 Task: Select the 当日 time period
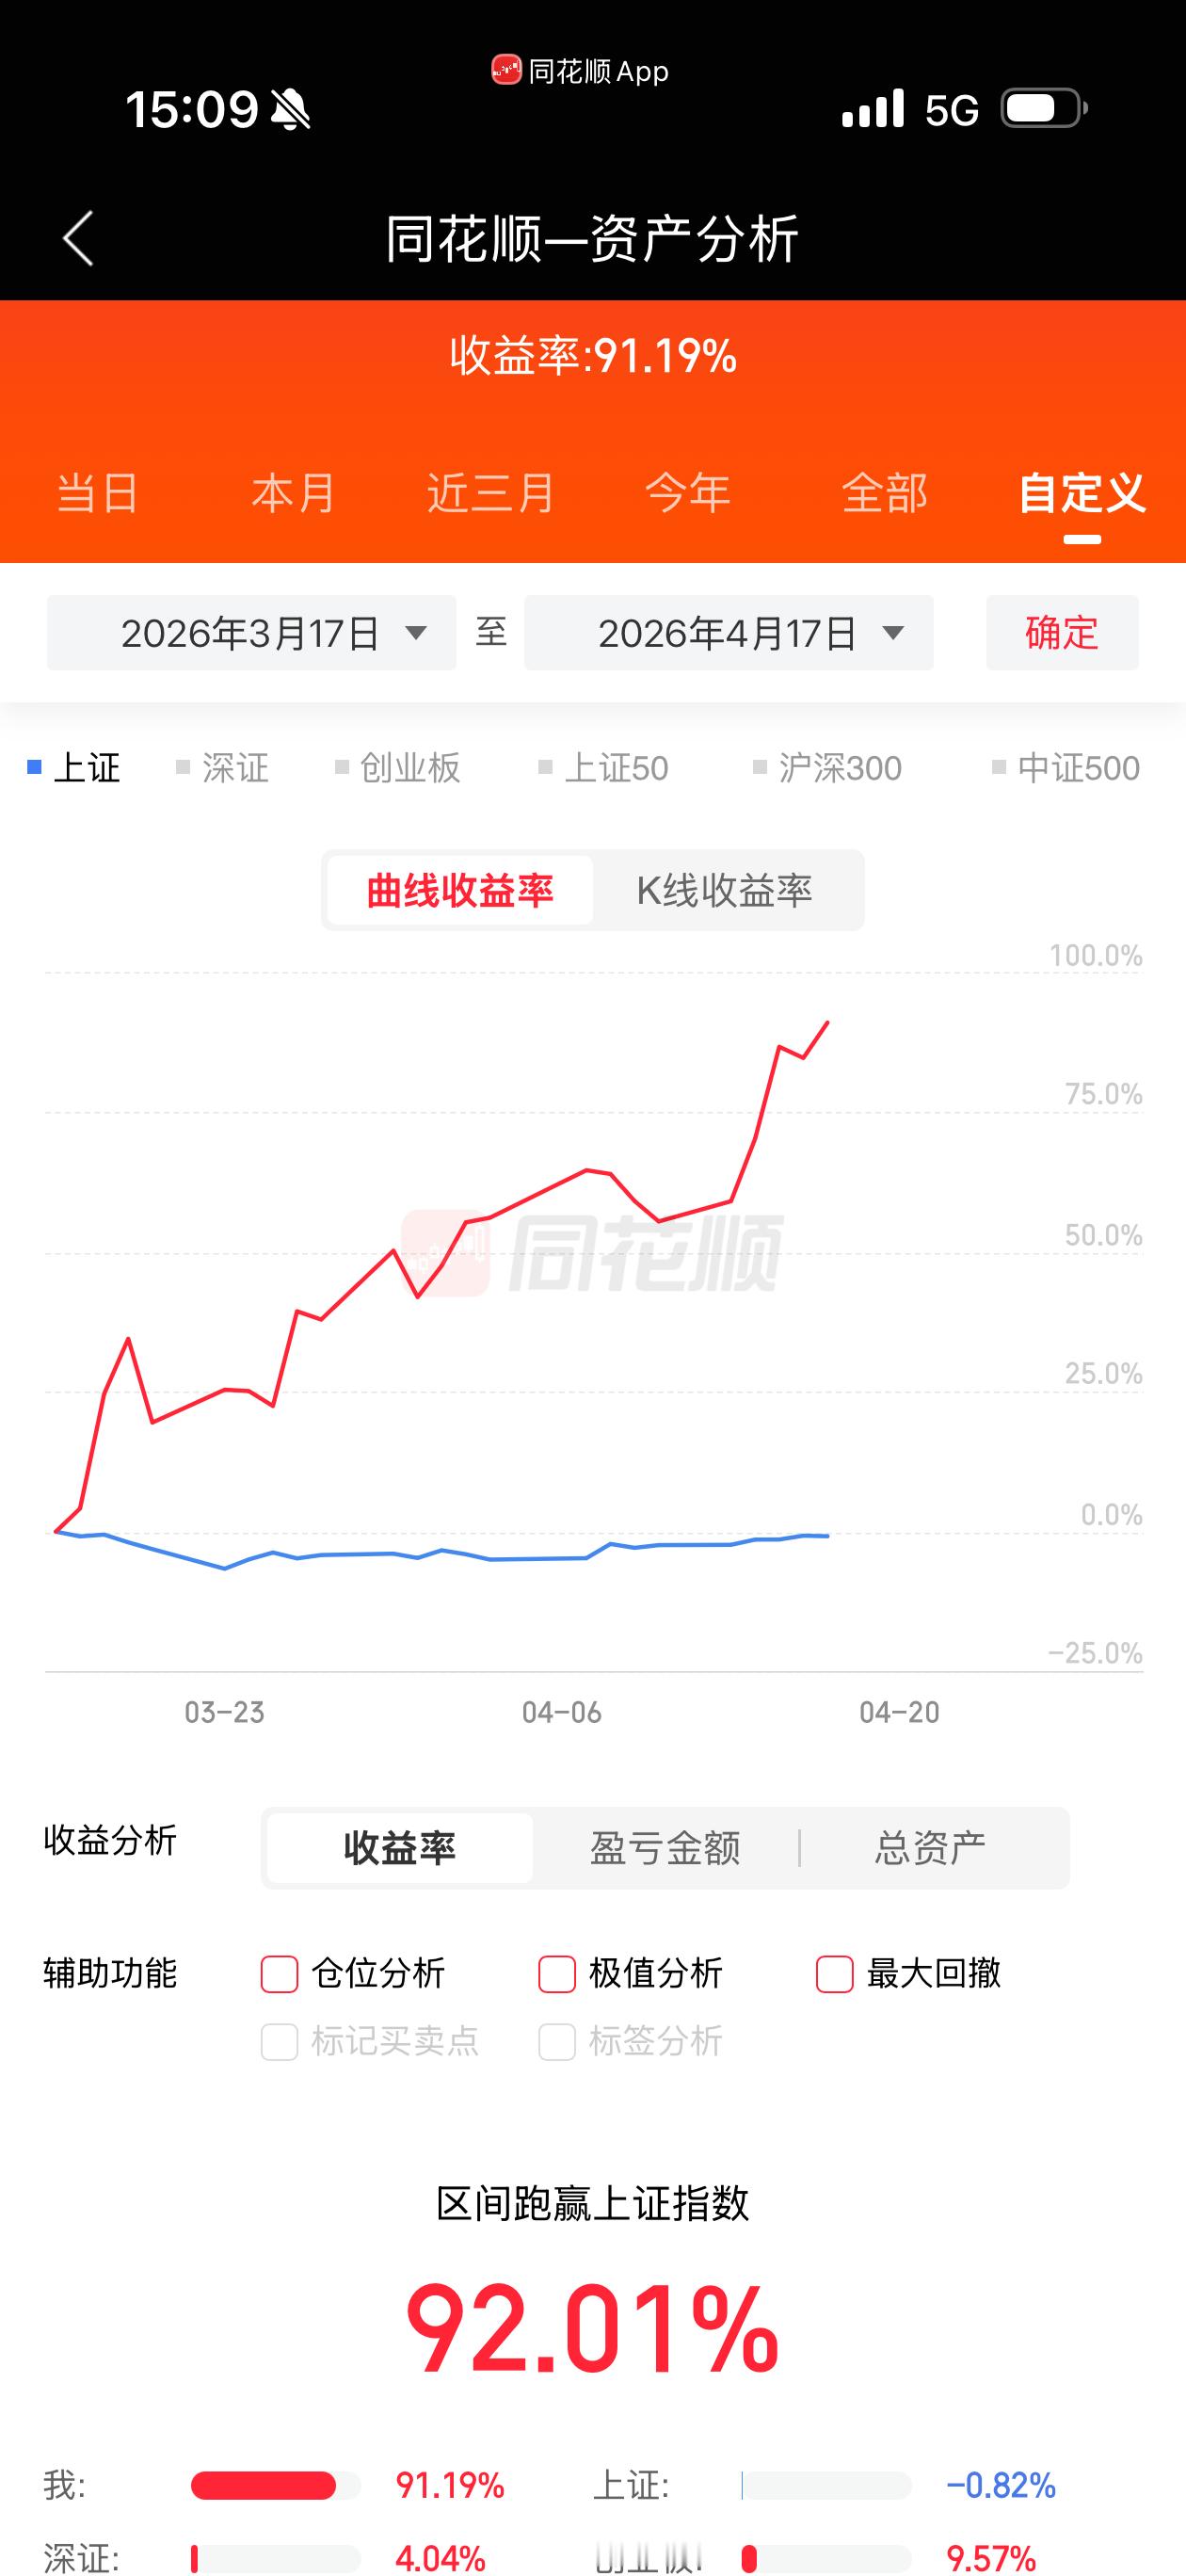(x=97, y=494)
